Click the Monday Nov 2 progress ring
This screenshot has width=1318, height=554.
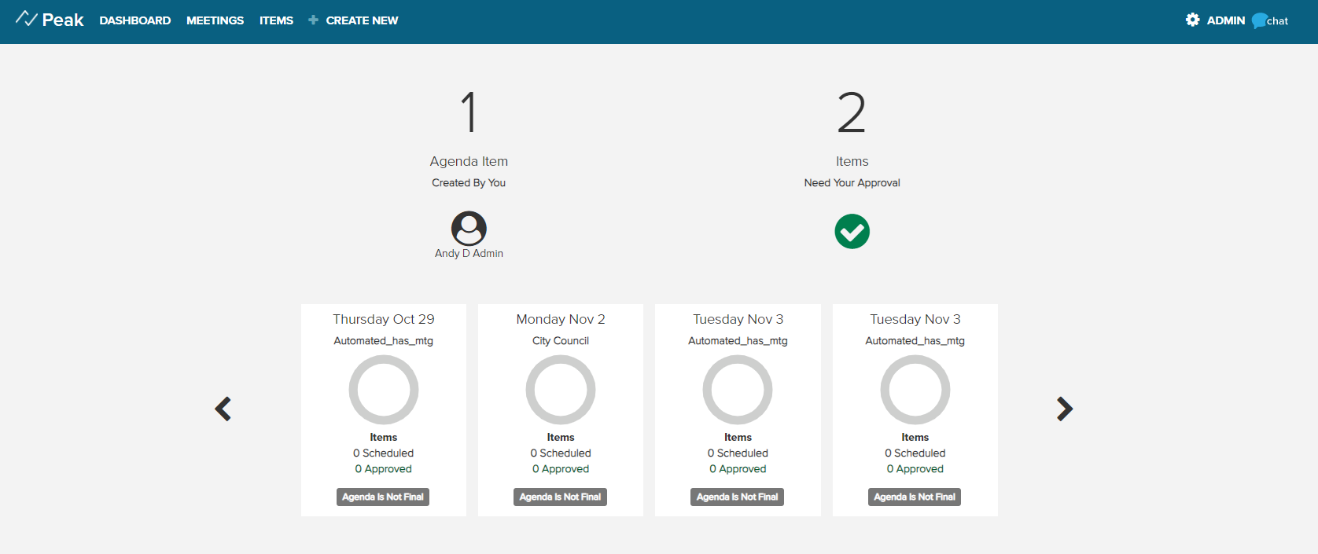pyautogui.click(x=561, y=390)
